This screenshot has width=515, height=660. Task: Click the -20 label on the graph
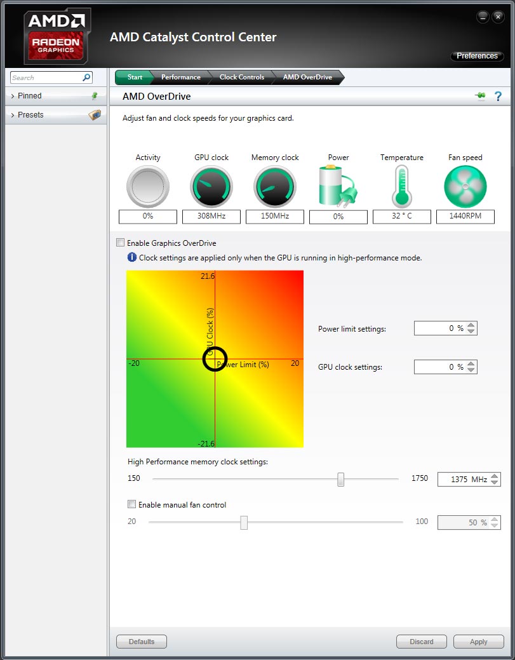click(134, 363)
